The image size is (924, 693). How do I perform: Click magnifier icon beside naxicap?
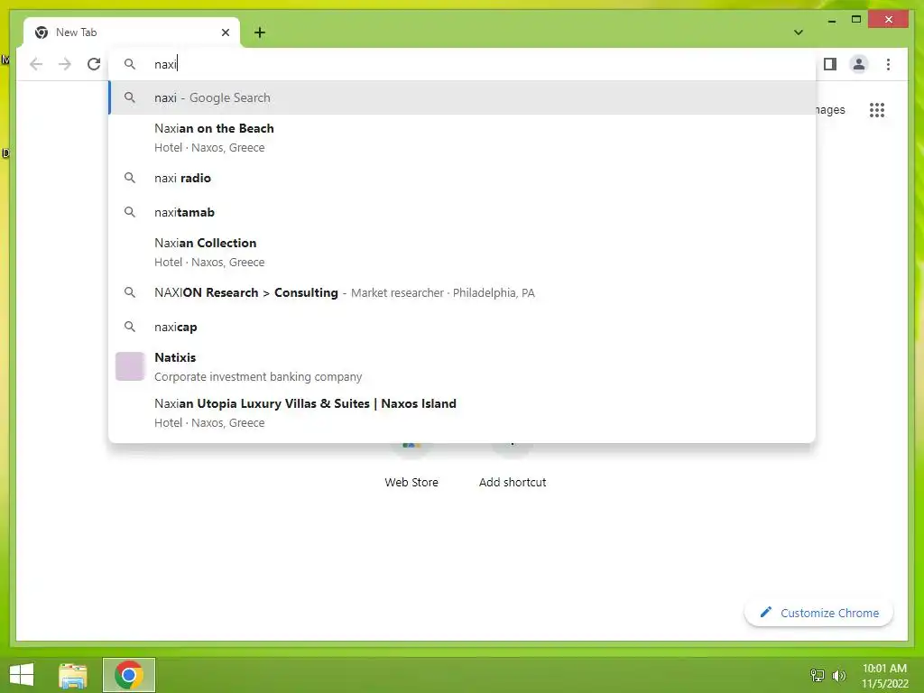tap(130, 327)
